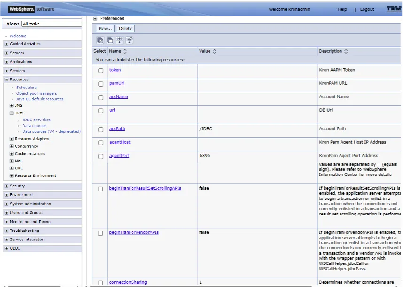
Task: Select the agentPort row checkbox
Action: (101, 156)
